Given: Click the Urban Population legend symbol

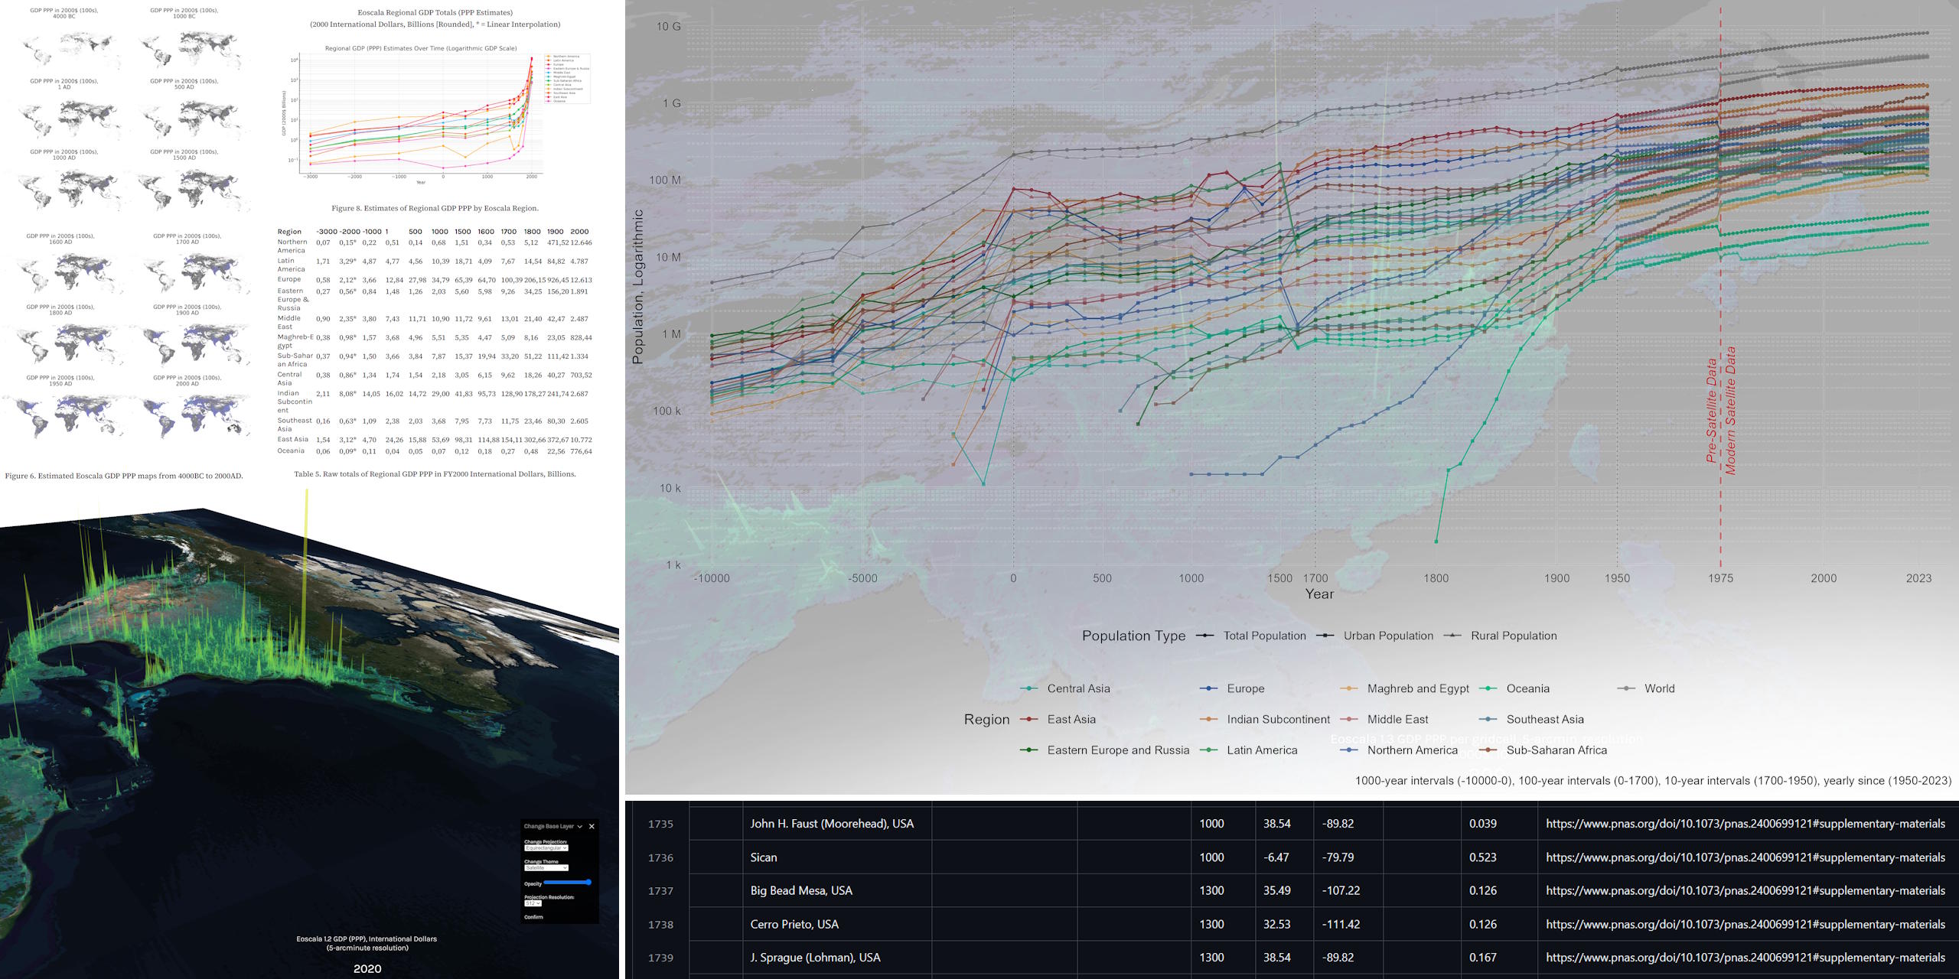Looking at the screenshot, I should pyautogui.click(x=1326, y=636).
